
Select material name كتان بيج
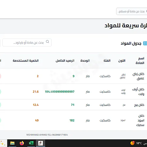(139, 105)
